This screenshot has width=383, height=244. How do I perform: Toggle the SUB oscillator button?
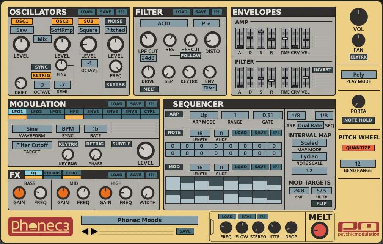(x=88, y=21)
